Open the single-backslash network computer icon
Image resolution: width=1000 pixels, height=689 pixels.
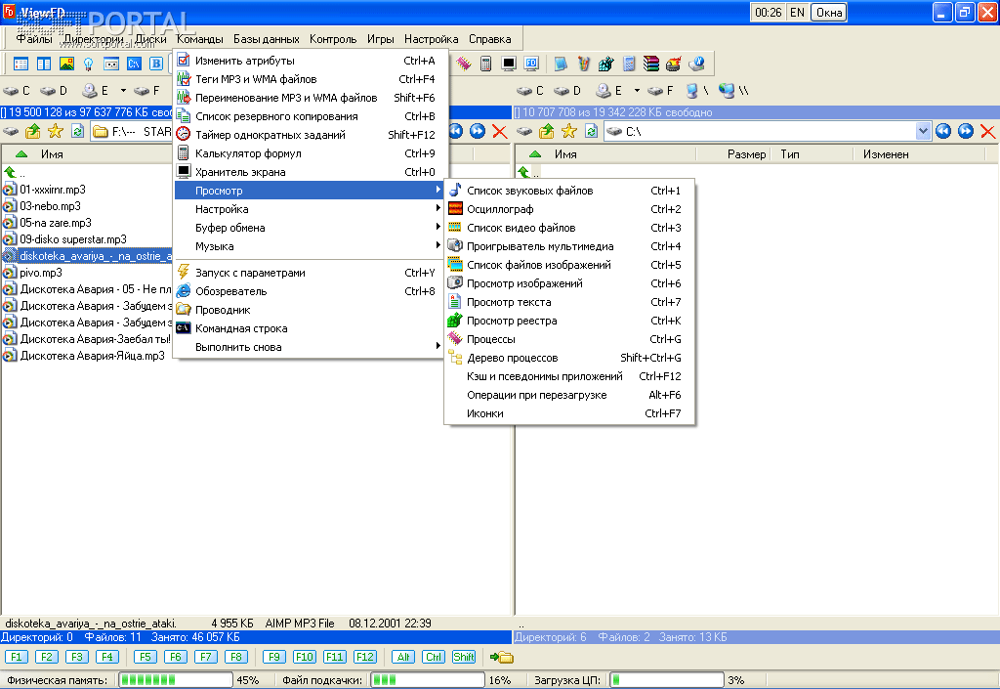[x=697, y=91]
